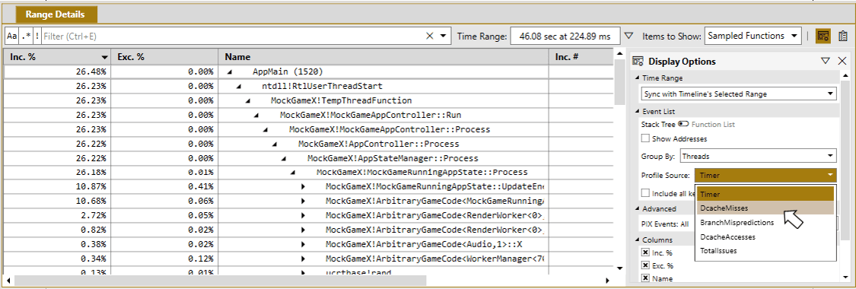This screenshot has width=856, height=289.
Task: Expand the ArbitraryGameCode<Audio,1>::X node
Action: pyautogui.click(x=303, y=244)
